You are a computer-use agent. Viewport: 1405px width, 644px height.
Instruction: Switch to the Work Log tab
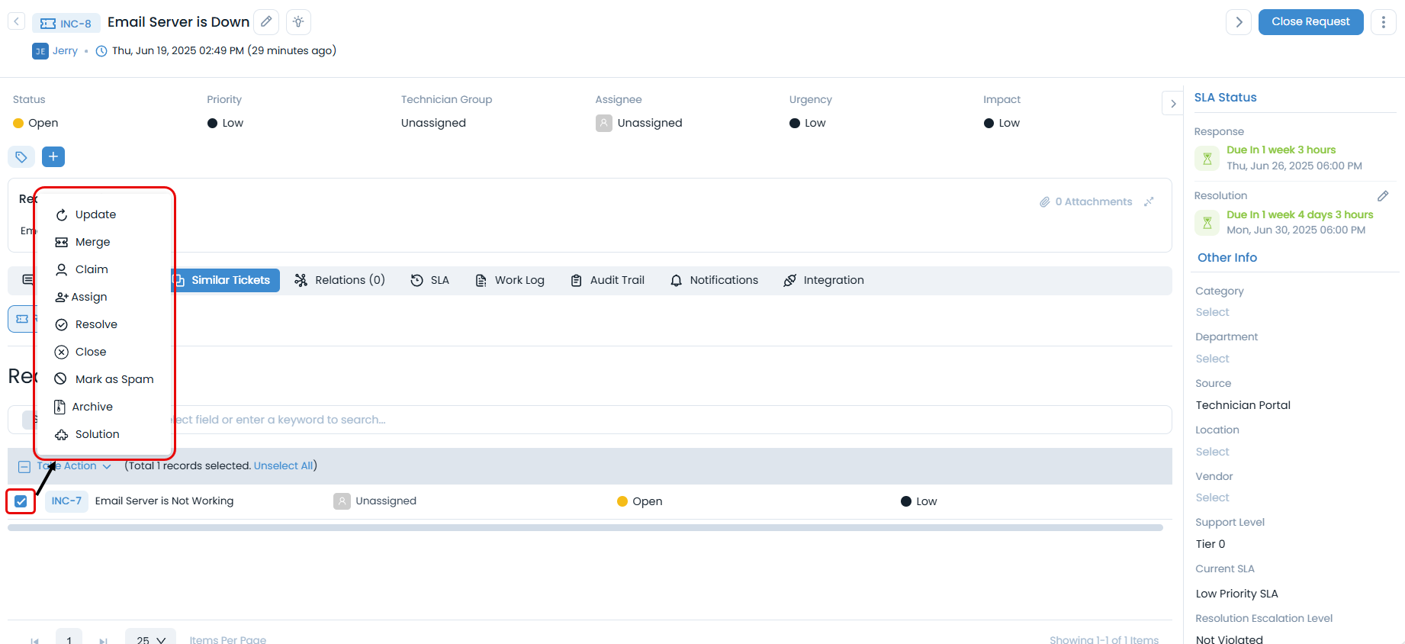click(x=510, y=280)
